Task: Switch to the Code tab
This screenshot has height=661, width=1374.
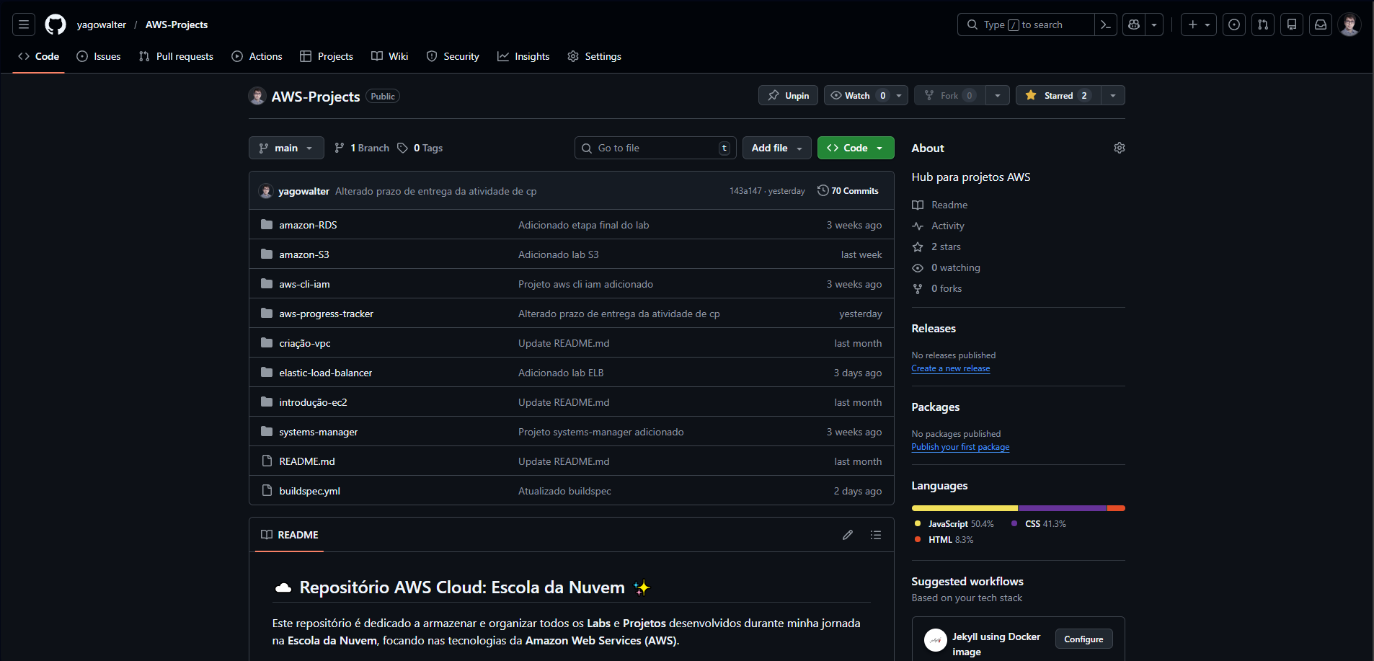Action: (38, 56)
